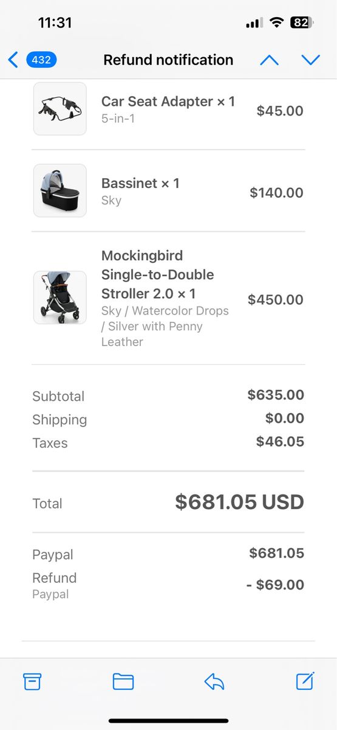Tap the Refund notification title
337x730 pixels.
(x=168, y=60)
